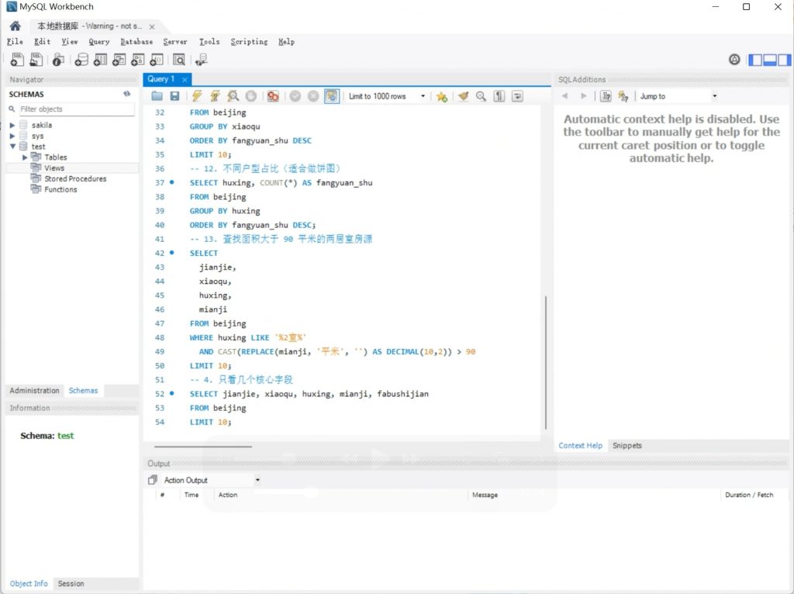The image size is (794, 594).
Task: Refresh the Schemas list in Navigator
Action: [127, 94]
